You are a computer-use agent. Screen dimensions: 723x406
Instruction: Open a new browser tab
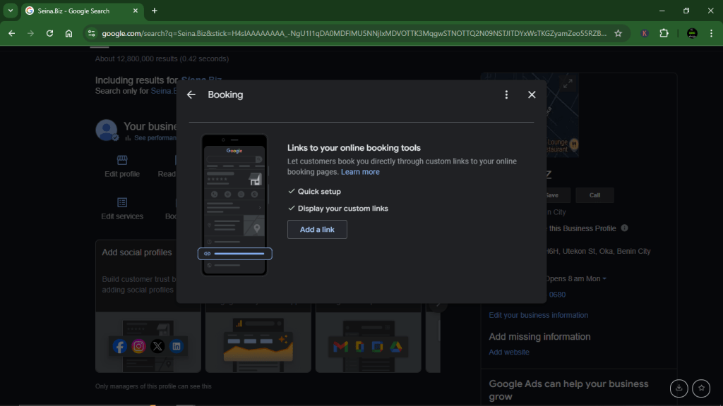tap(155, 11)
